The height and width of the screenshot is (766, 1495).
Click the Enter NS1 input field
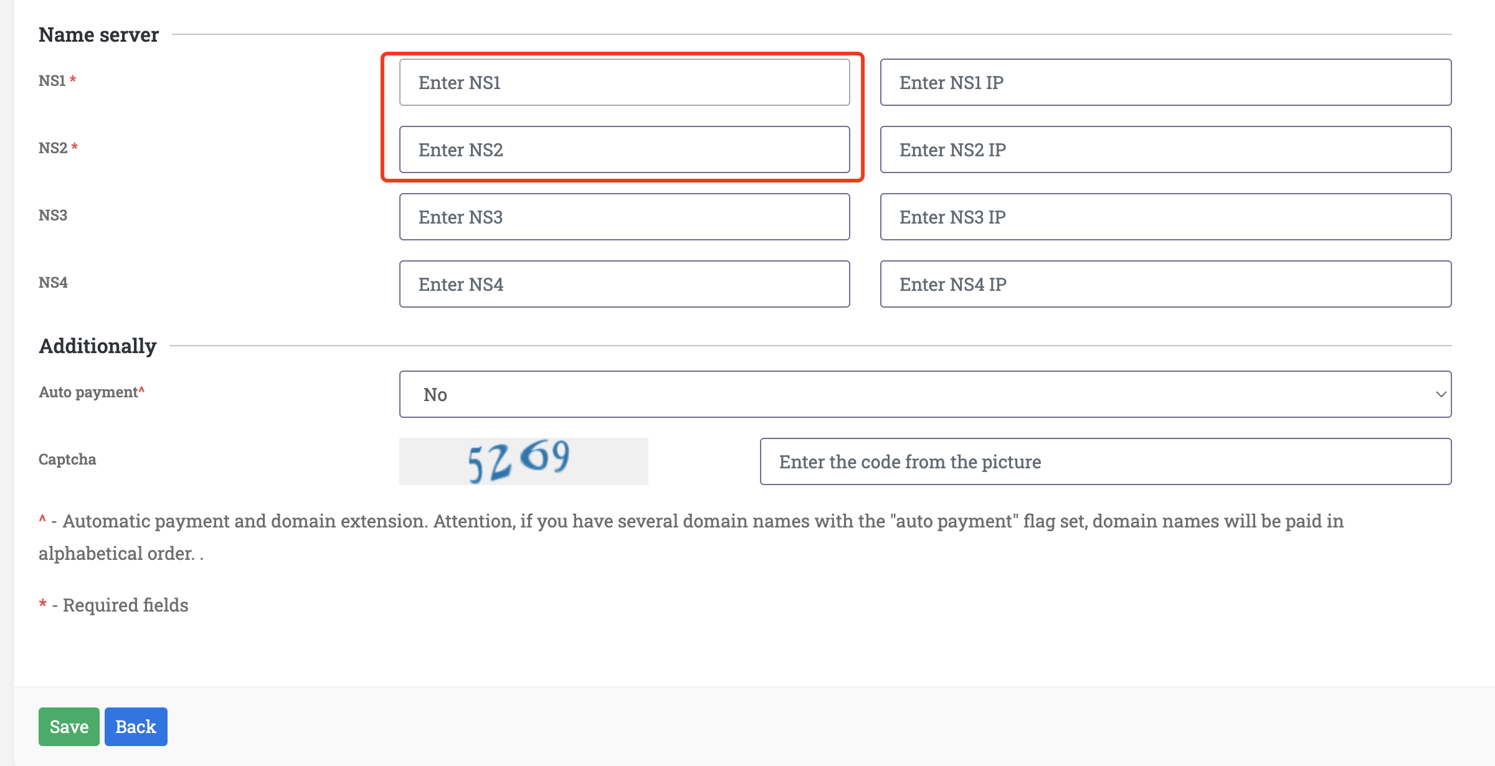coord(624,82)
